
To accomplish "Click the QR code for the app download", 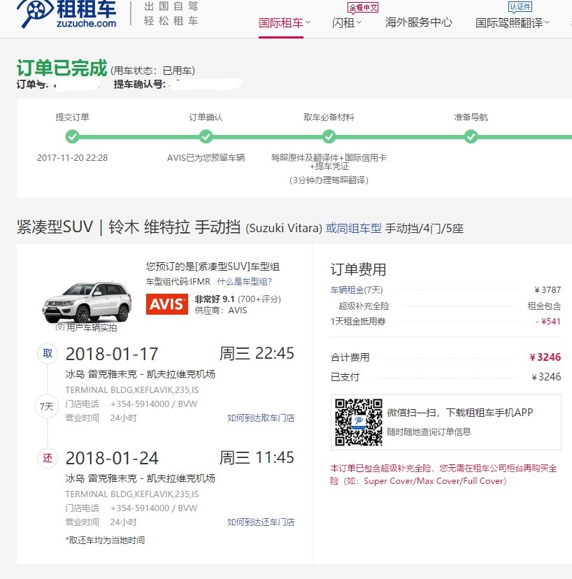I will point(358,422).
